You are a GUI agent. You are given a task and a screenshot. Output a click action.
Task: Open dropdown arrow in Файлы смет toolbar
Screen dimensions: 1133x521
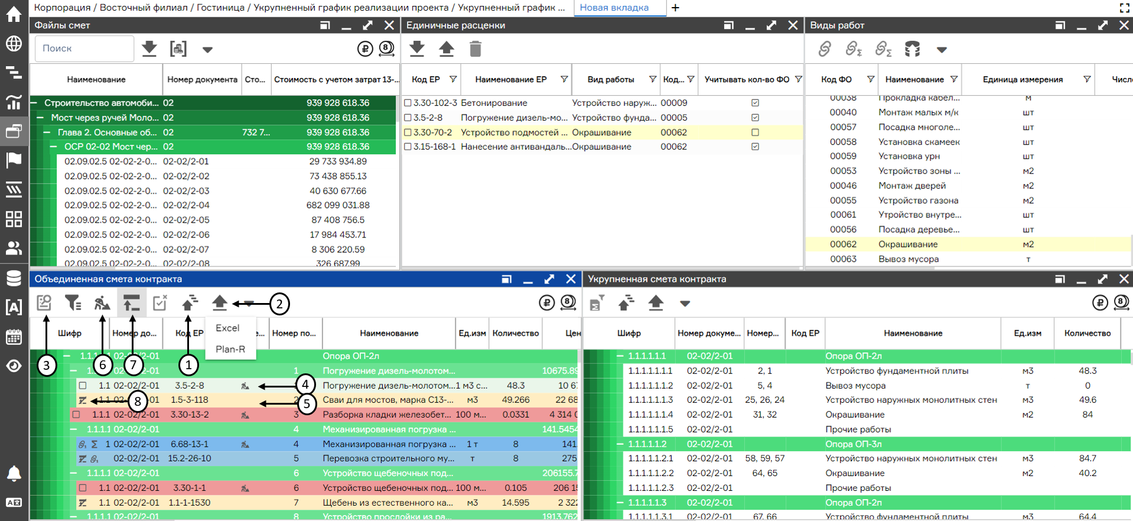[207, 50]
